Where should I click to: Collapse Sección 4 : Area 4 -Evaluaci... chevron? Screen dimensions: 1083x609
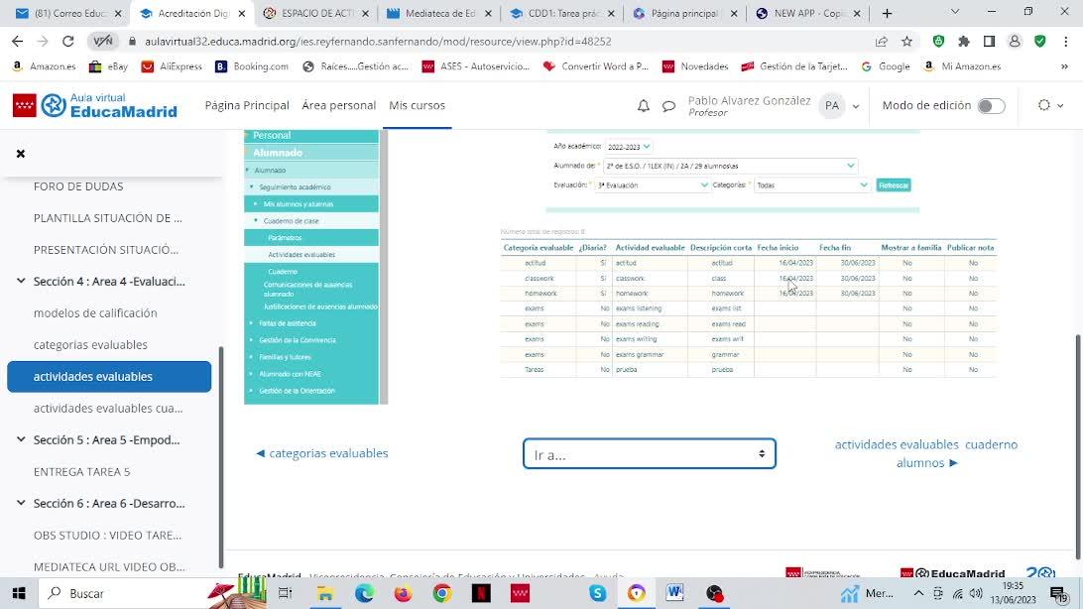[x=21, y=281]
